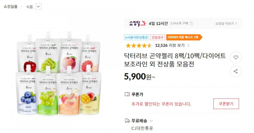The image size is (254, 133).
Task: Click the product title 닥터리브 곤약젤리
Action: click(x=175, y=60)
